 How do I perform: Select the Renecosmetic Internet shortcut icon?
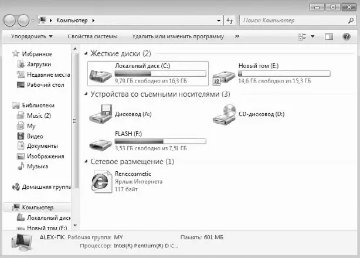pyautogui.click(x=101, y=181)
